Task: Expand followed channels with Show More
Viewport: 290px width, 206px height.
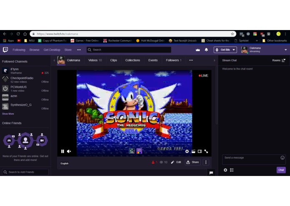Action: tap(8, 114)
